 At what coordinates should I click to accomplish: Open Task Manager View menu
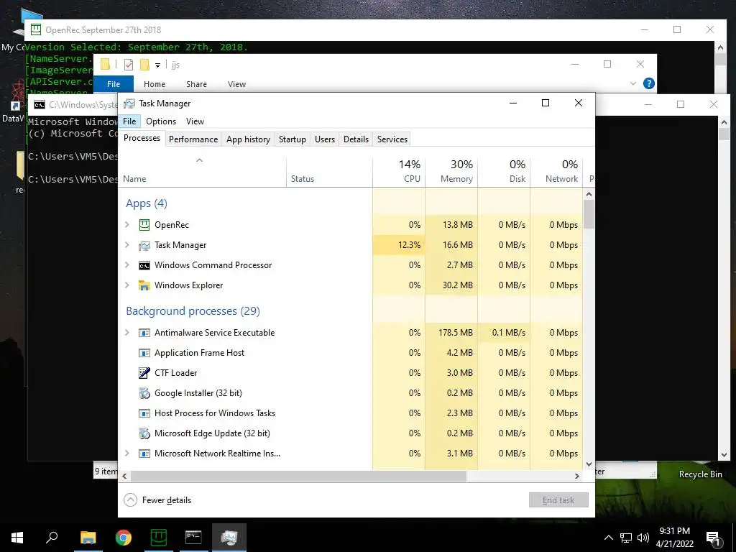(x=195, y=121)
